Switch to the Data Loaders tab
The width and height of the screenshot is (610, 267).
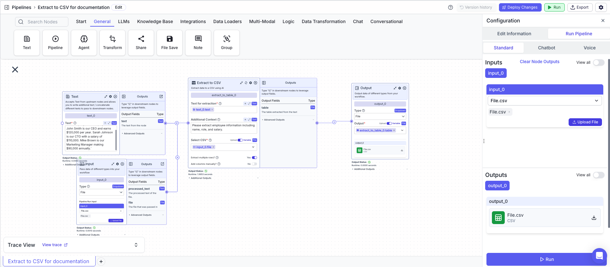[x=227, y=21]
